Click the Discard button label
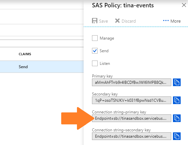Screen dimensions: 188x145 click(x=129, y=21)
